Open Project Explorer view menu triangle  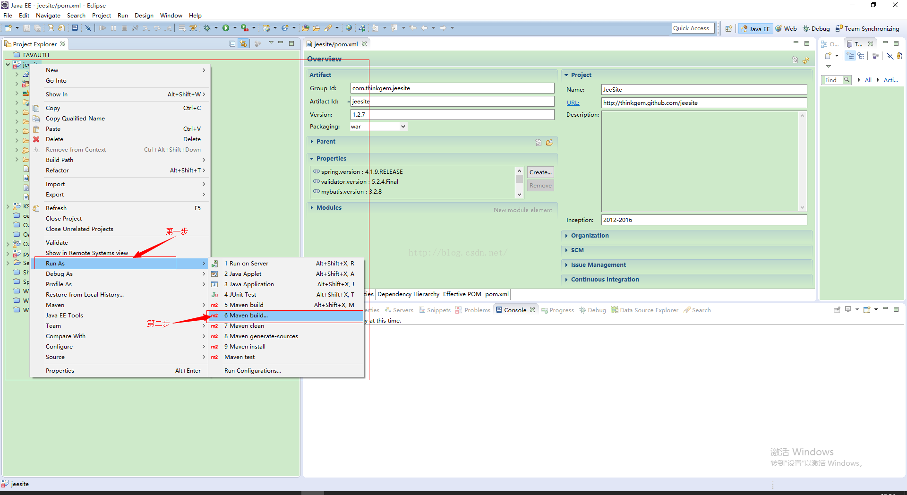click(x=271, y=43)
